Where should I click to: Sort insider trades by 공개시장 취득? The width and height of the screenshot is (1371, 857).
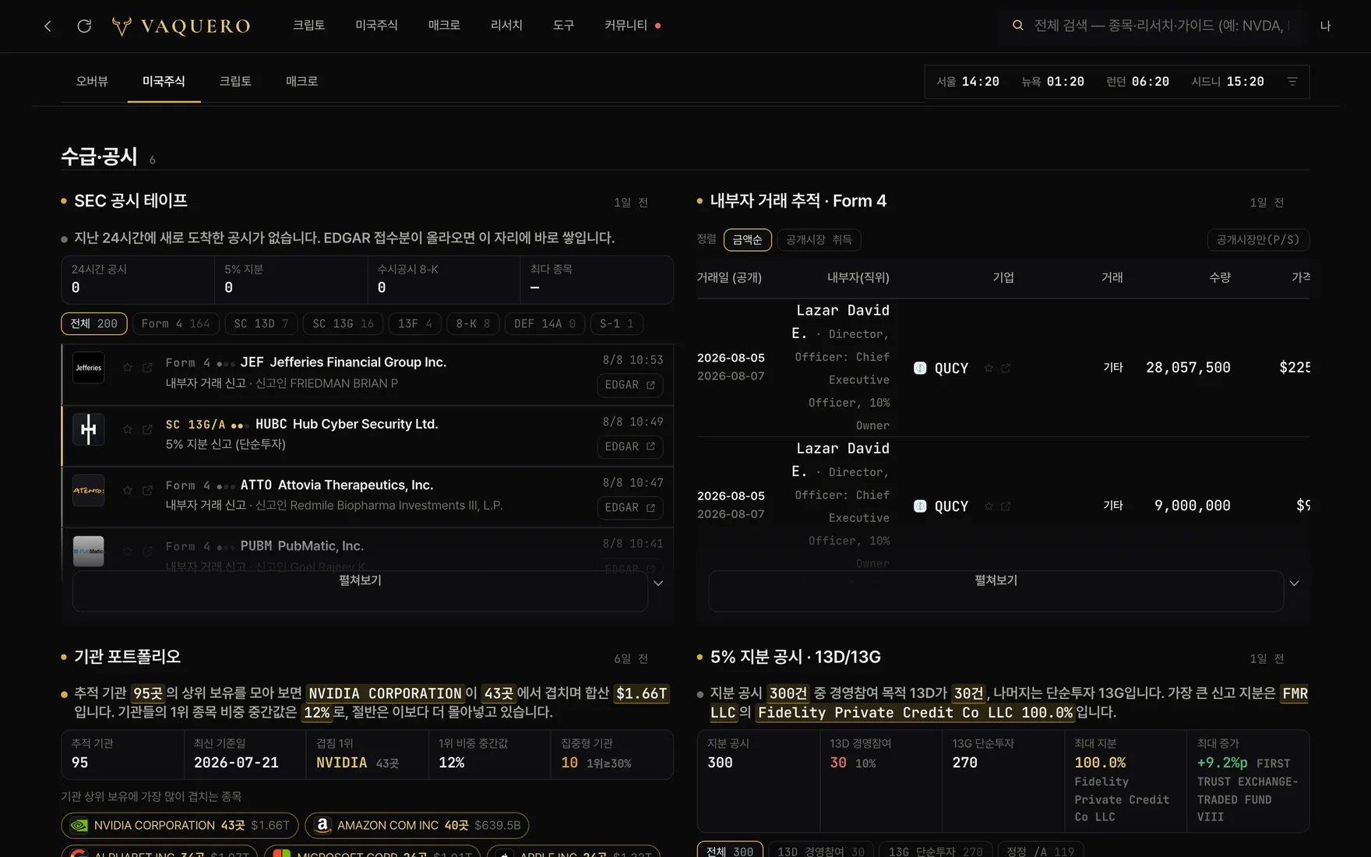coord(819,240)
